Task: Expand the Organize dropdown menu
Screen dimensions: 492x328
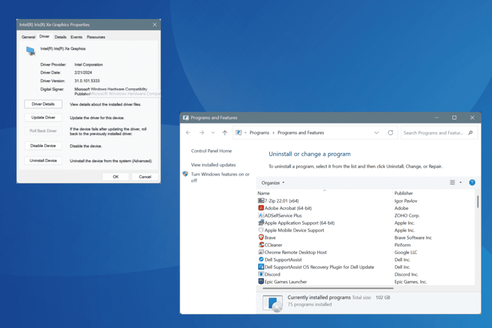Action: coord(273,183)
